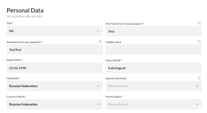Open the Marital Status dropdown
This screenshot has height=113, width=207.
pos(154,104)
